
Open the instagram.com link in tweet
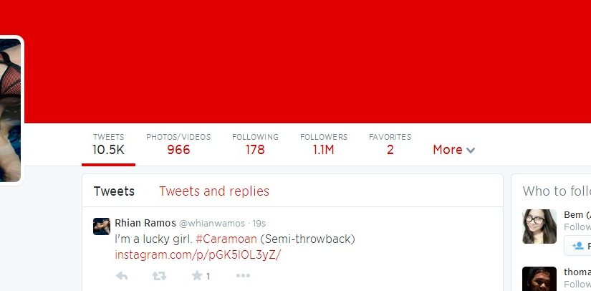(198, 255)
